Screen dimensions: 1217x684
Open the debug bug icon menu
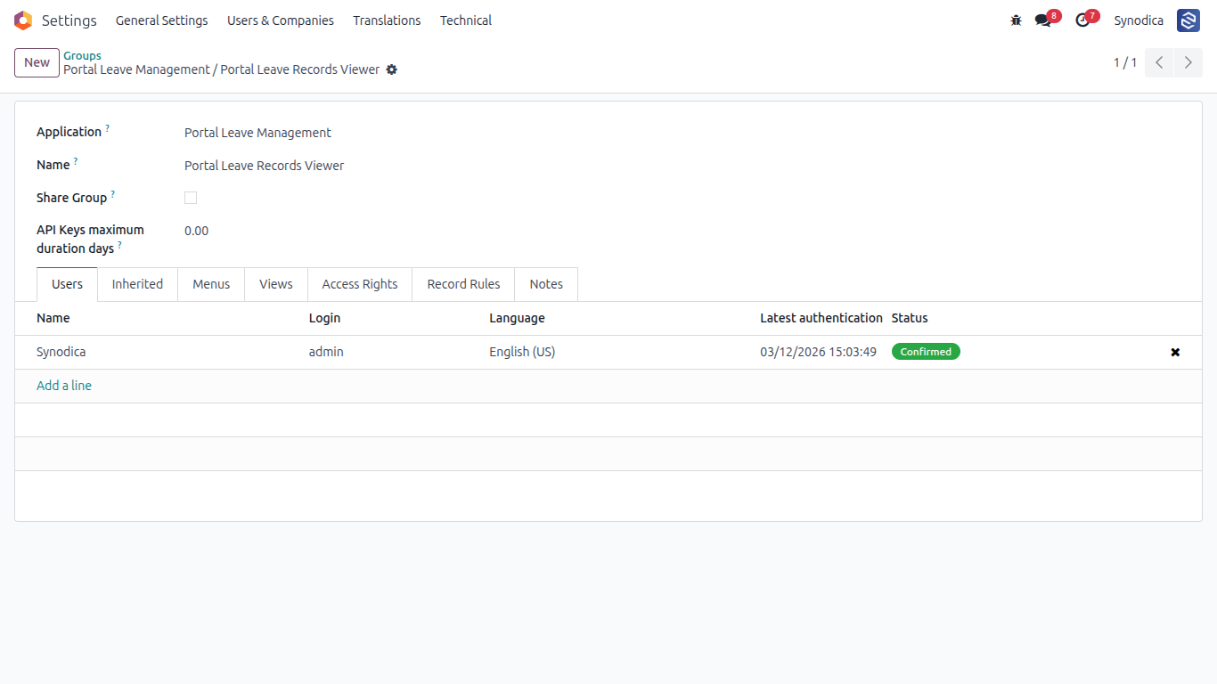click(1016, 20)
